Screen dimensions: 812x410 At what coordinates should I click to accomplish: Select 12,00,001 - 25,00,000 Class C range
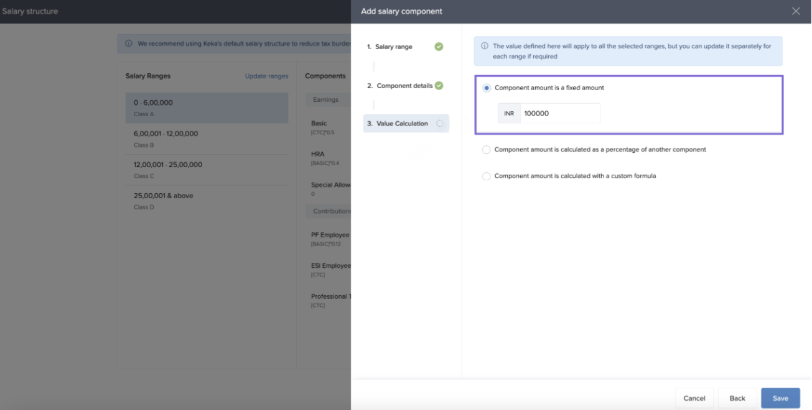[x=207, y=170]
